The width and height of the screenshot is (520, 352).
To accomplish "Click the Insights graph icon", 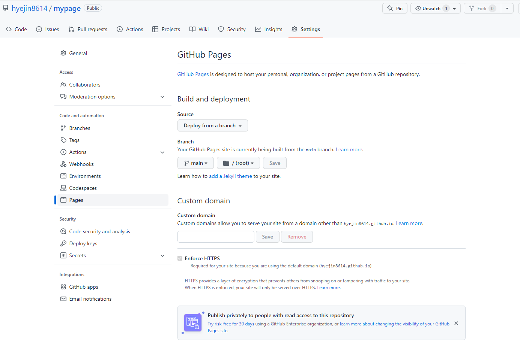I will [258, 29].
